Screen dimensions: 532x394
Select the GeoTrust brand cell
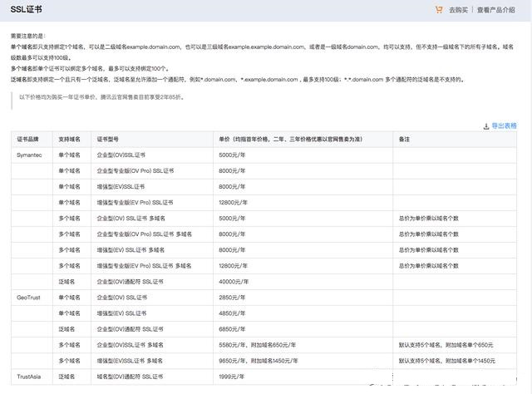tap(29, 297)
